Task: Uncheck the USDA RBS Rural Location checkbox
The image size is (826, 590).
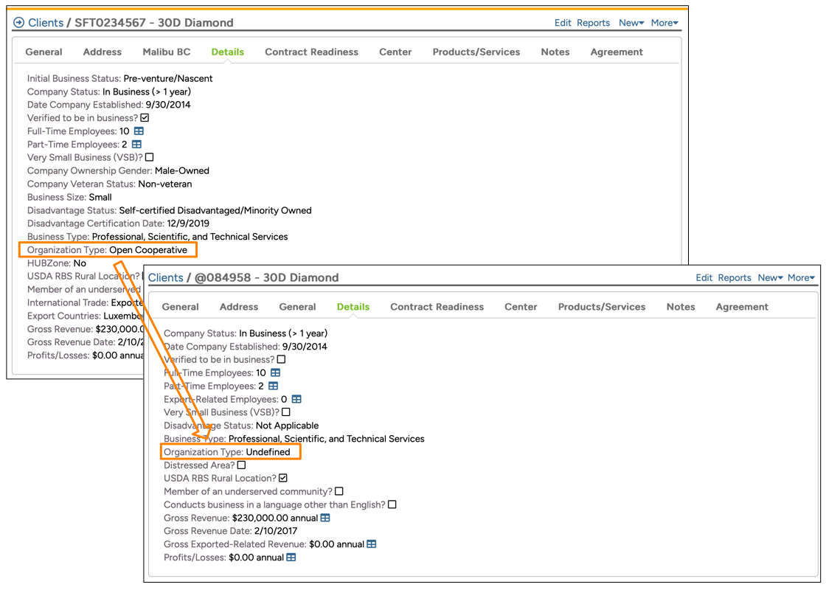Action: [282, 479]
